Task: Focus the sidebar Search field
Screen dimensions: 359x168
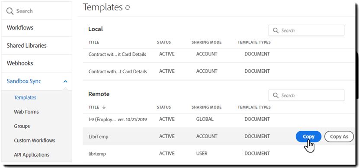Action: pos(37,11)
